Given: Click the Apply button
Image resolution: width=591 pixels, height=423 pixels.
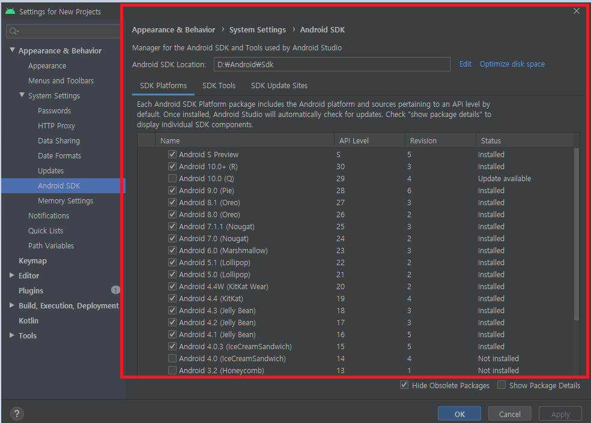Looking at the screenshot, I should click(560, 414).
